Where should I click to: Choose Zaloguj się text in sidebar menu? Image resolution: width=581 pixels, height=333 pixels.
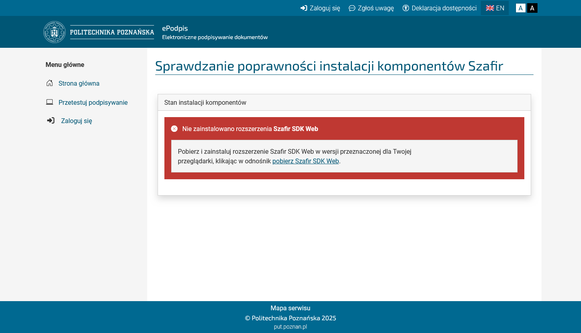(x=77, y=121)
